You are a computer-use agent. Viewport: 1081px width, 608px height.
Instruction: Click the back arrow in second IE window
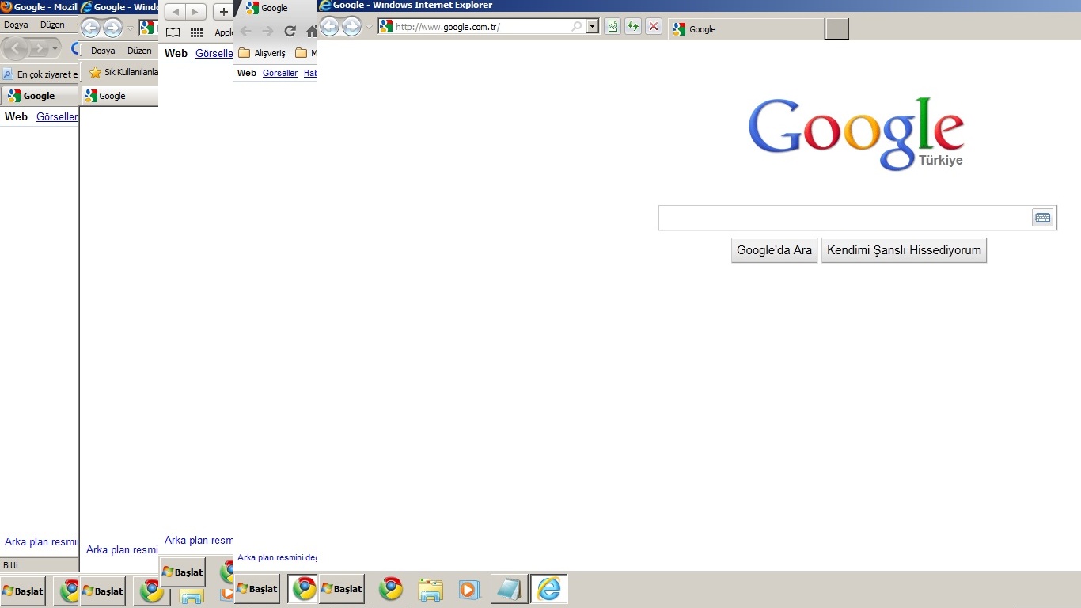coord(91,28)
